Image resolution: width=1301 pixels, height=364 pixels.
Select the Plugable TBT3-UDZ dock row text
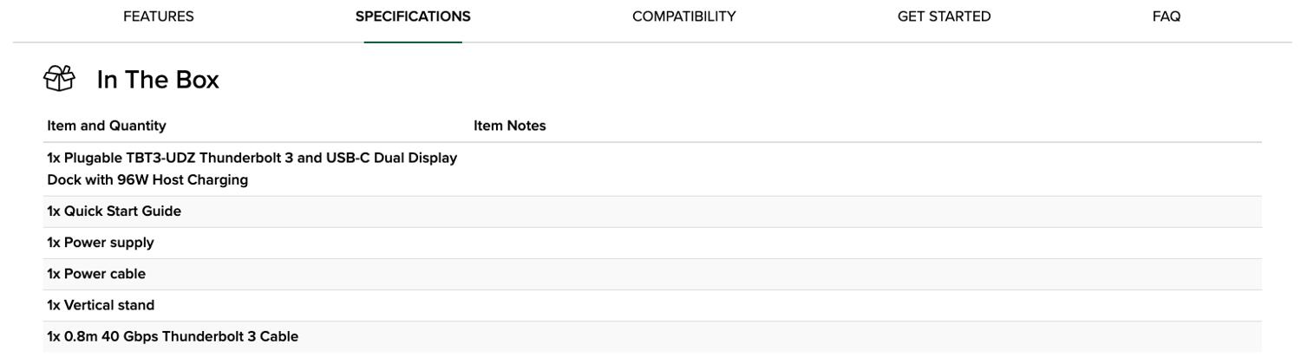(x=252, y=169)
